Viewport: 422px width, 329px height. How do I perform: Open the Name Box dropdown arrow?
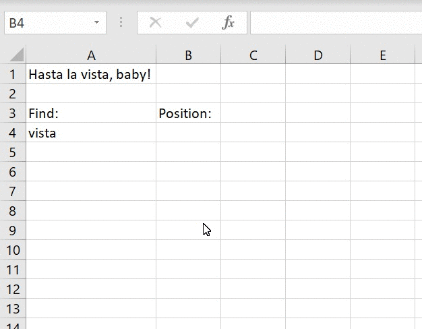click(x=97, y=23)
